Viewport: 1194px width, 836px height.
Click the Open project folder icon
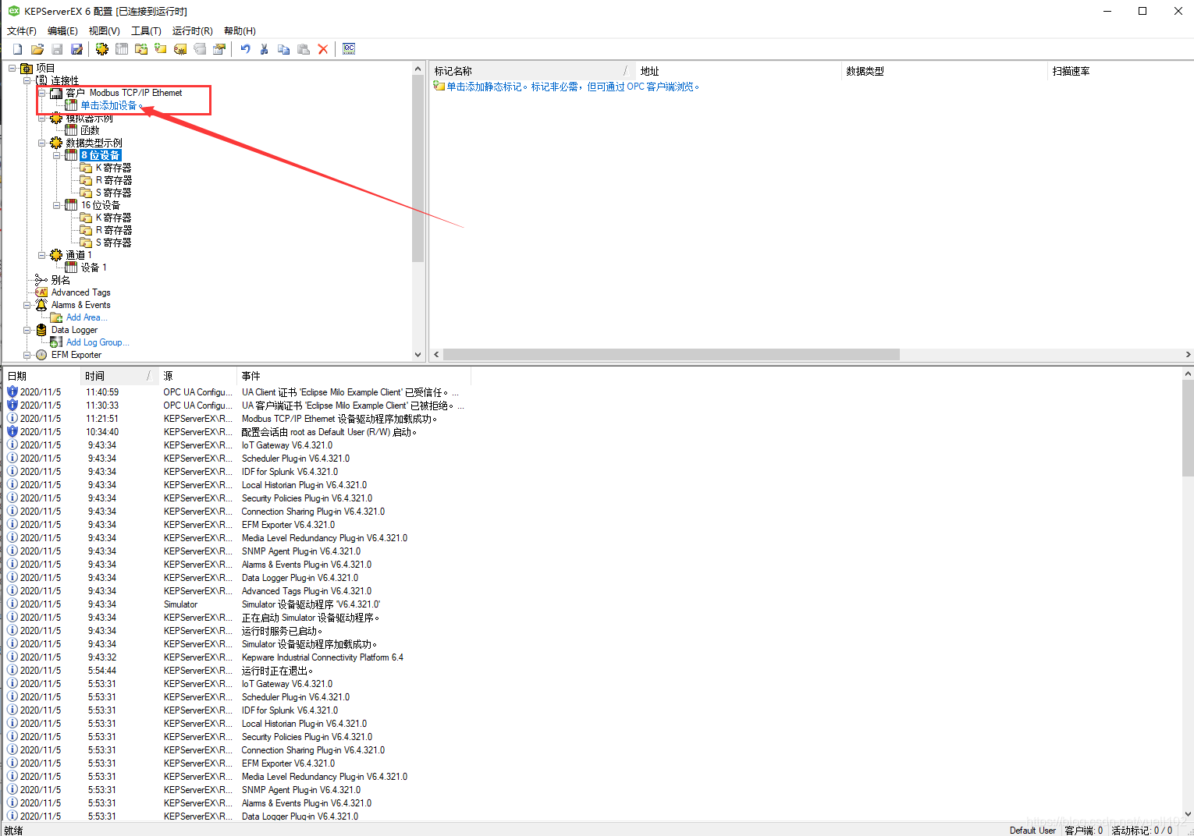coord(37,49)
